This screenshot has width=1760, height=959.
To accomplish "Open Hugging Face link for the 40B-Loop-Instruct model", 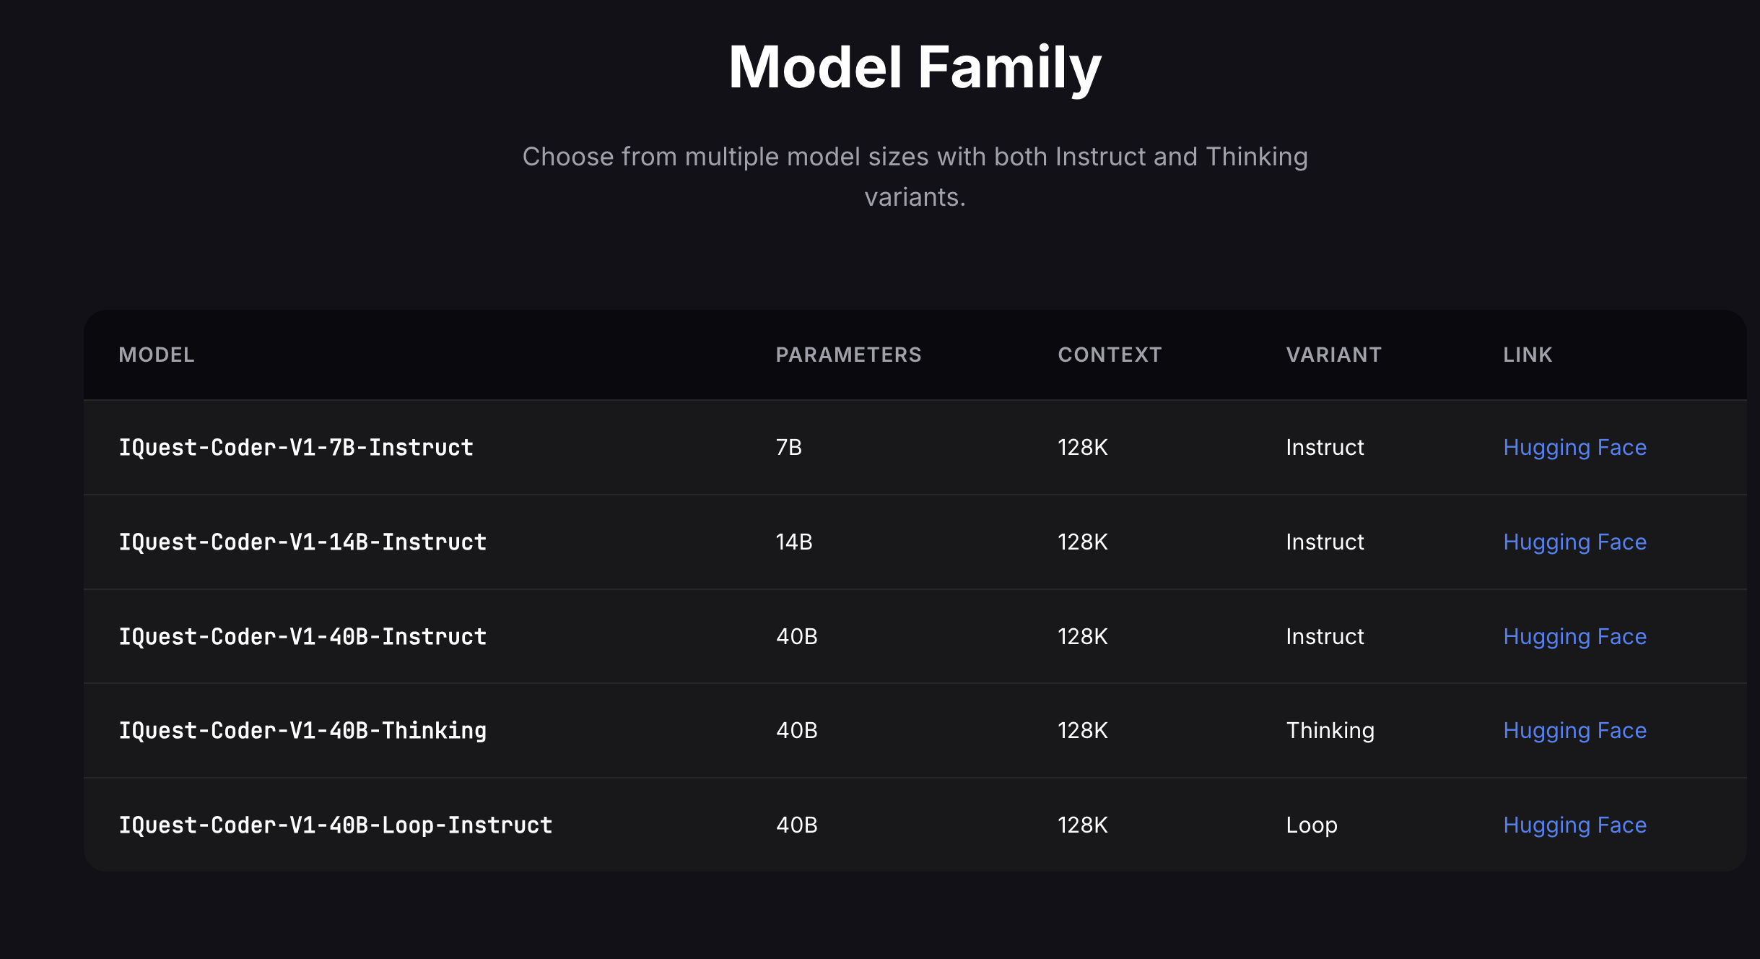I will 1574,825.
